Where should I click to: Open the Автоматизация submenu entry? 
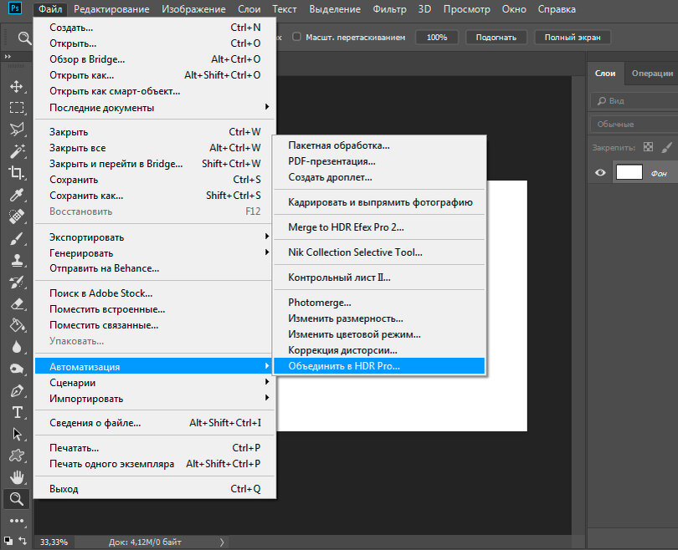pyautogui.click(x=155, y=366)
